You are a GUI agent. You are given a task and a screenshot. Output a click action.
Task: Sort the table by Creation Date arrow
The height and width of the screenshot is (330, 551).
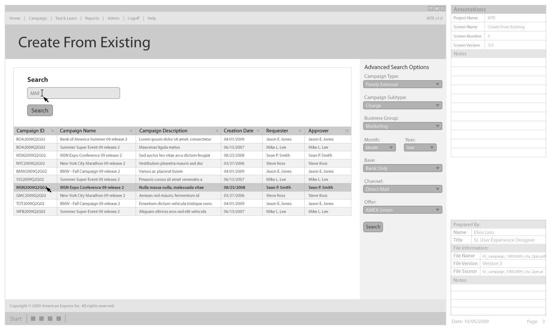(258, 131)
